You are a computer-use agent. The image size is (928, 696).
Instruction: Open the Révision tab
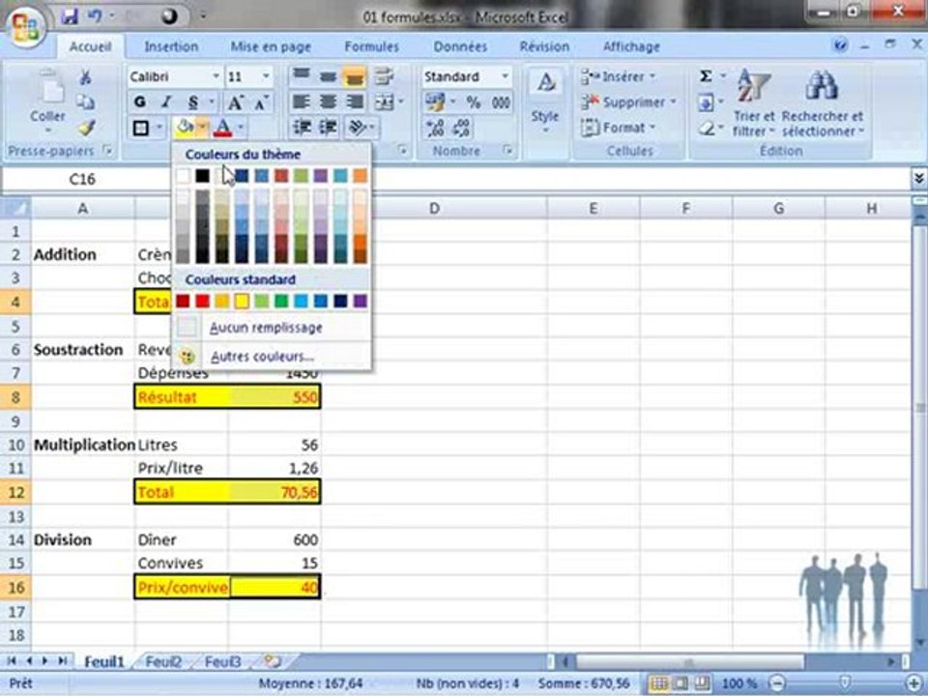click(x=544, y=46)
